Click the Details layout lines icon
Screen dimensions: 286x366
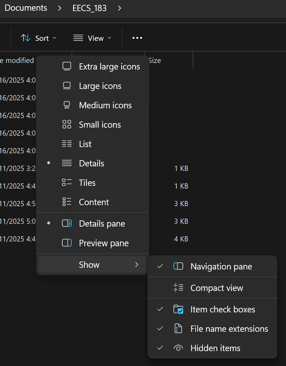pos(67,163)
